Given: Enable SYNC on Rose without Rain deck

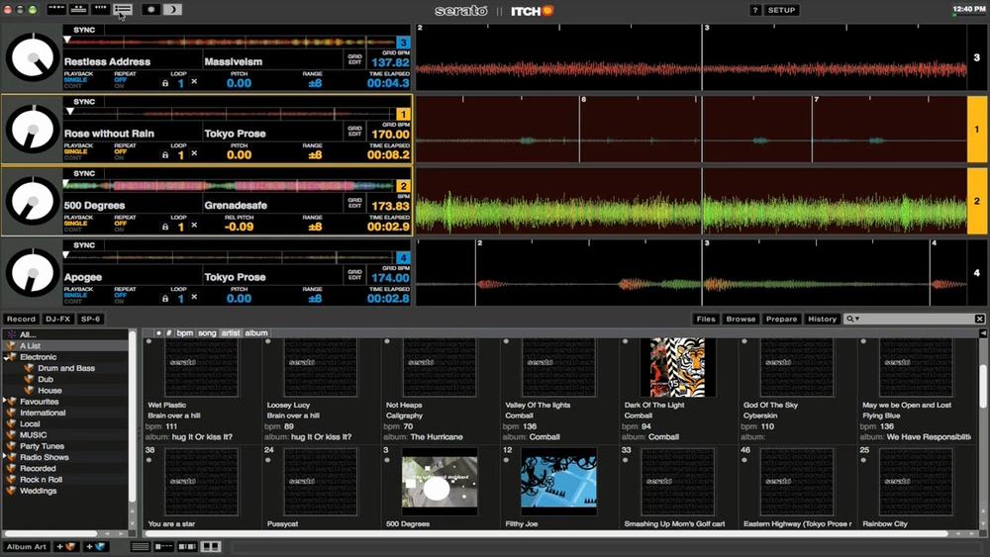Looking at the screenshot, I should coord(84,102).
